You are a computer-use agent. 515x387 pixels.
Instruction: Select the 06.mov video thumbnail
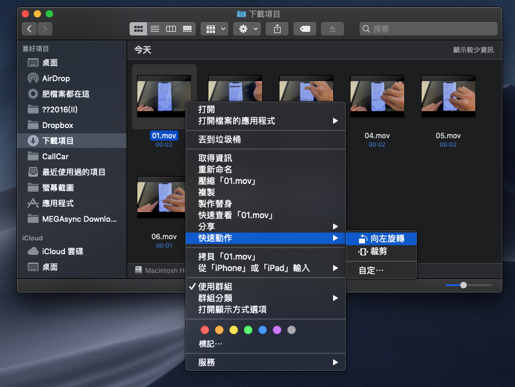(161, 197)
